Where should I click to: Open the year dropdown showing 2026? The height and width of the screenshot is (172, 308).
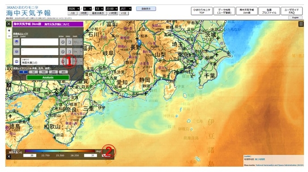(74, 9)
